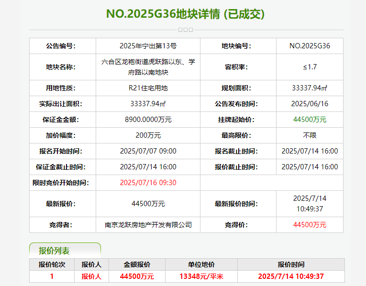The width and height of the screenshot is (366, 286).
Task: Select the 不限 value
Action: (x=310, y=135)
